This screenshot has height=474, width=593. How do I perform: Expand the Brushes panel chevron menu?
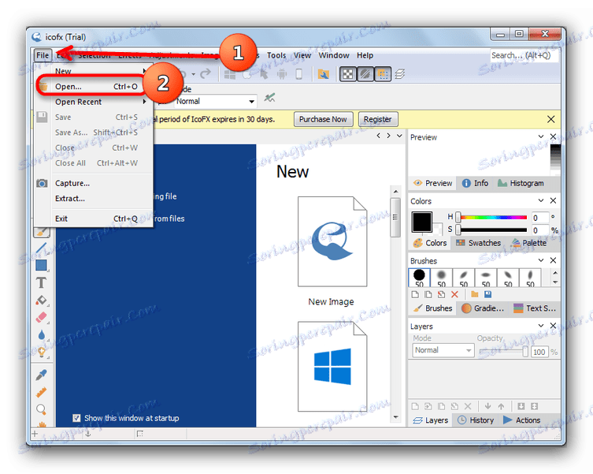click(x=541, y=260)
